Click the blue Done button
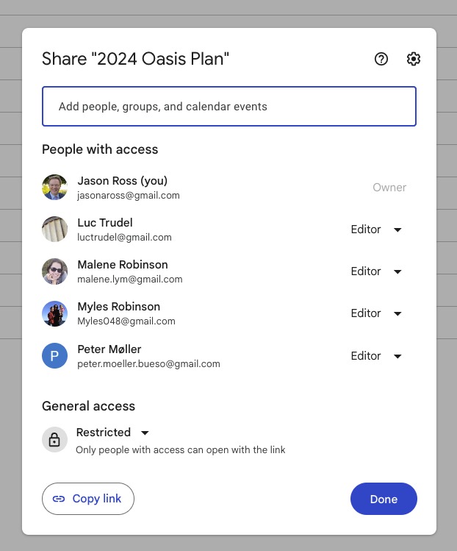Image resolution: width=457 pixels, height=551 pixels. pos(384,499)
